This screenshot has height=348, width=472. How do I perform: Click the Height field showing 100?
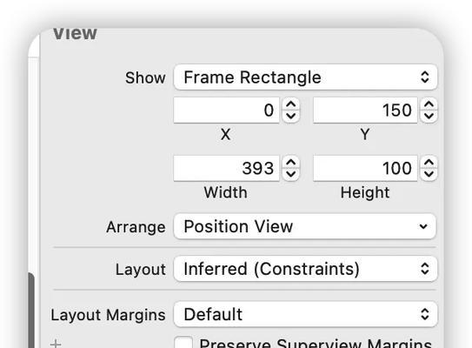click(365, 168)
